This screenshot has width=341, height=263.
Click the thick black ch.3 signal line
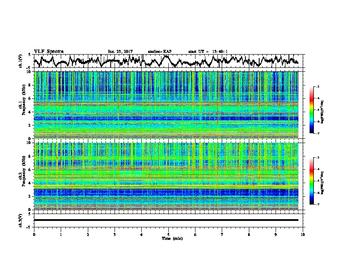coord(166,220)
